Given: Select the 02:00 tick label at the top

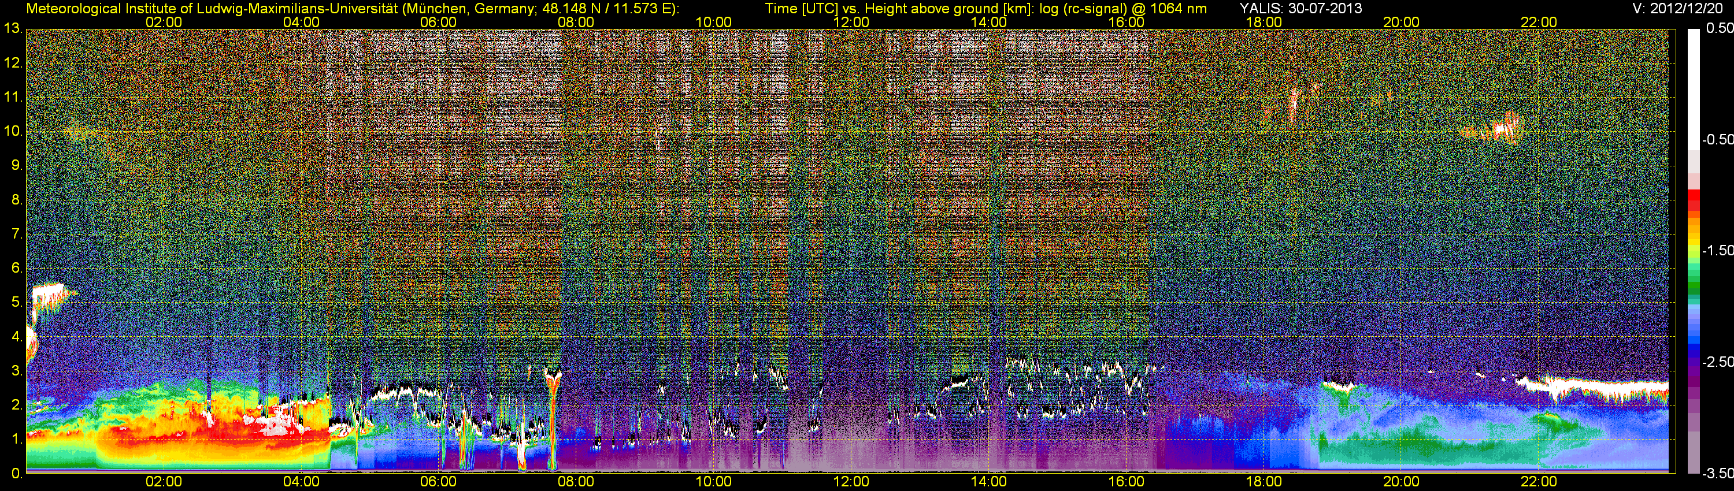Looking at the screenshot, I should tap(164, 22).
